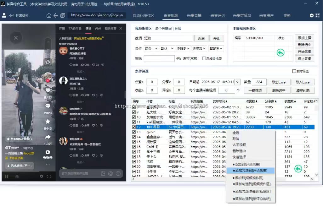Screen dimensions: 323x212
Task: Click the 搜词 keyword input field
Action: coord(168,38)
